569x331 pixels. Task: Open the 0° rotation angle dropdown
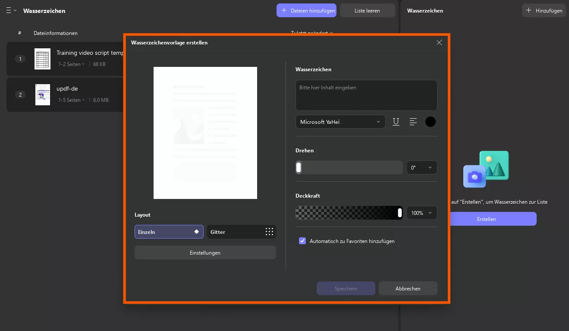[x=422, y=167]
